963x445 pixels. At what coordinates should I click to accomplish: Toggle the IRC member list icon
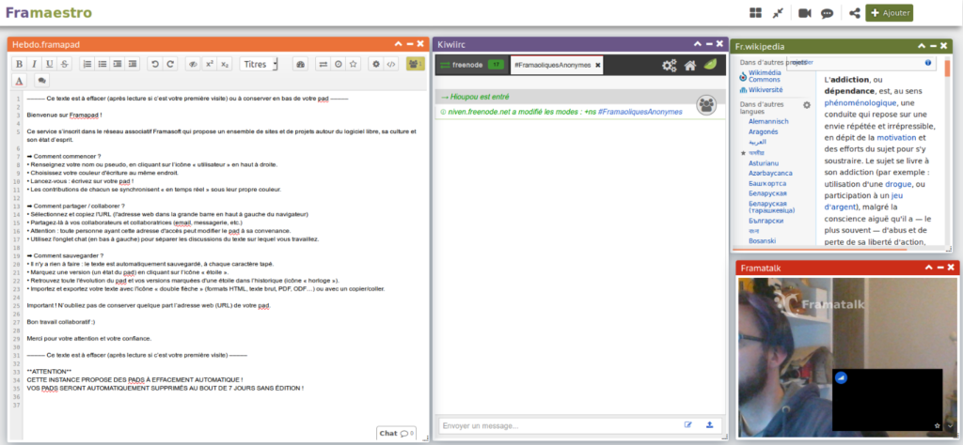707,105
